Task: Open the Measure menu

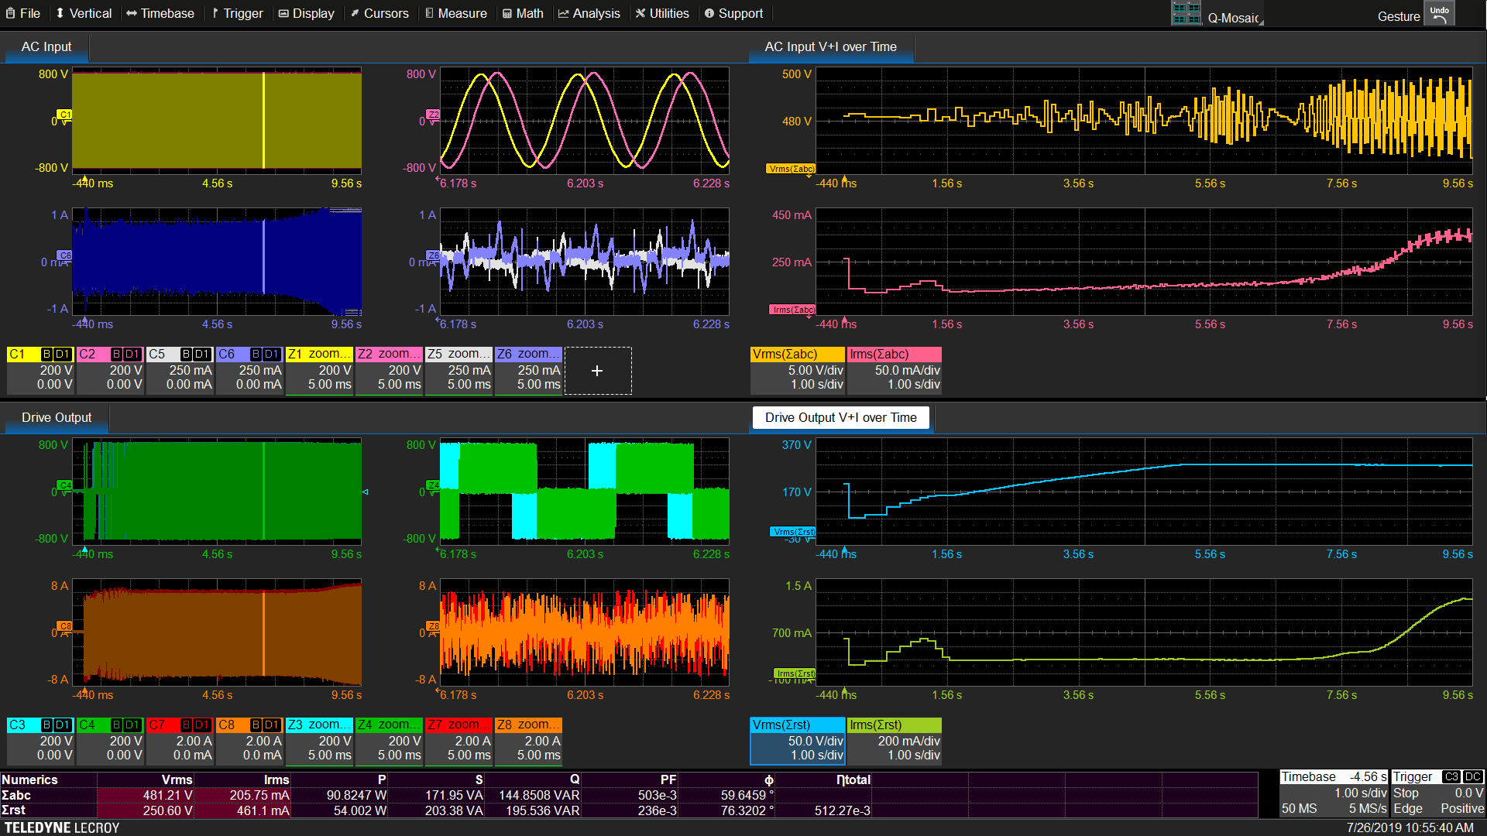Action: (x=455, y=13)
